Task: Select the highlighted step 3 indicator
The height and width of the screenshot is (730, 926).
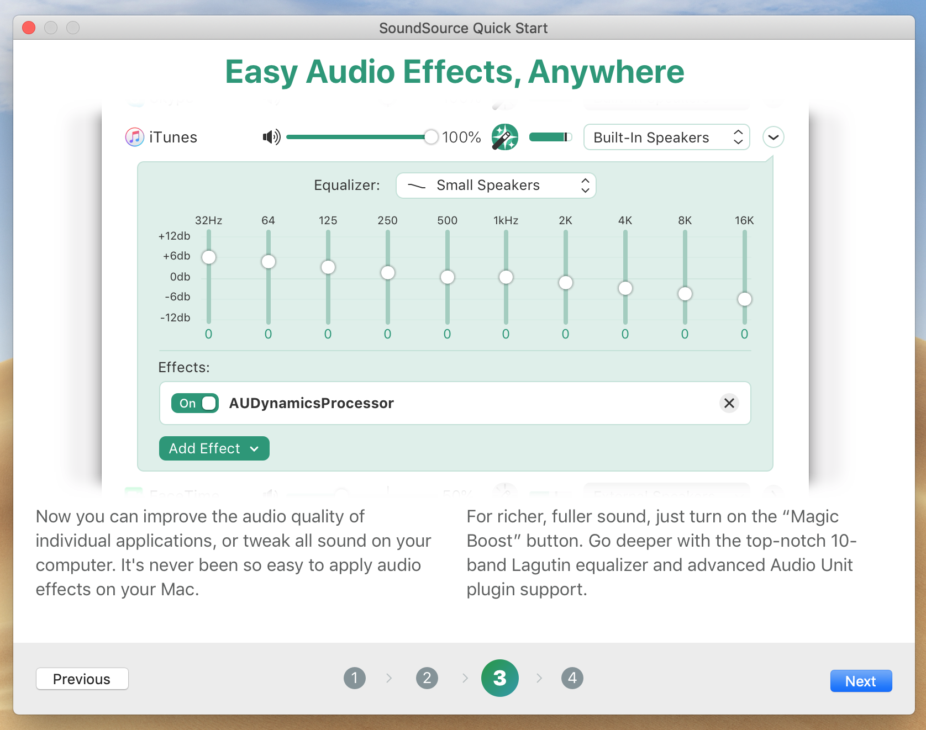Action: pyautogui.click(x=500, y=678)
